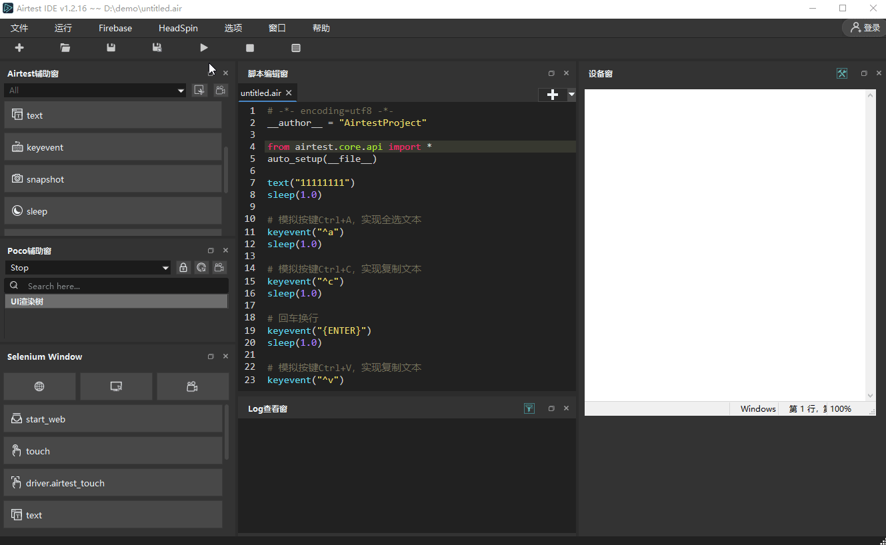This screenshot has width=886, height=545.
Task: Insert the keyevent command
Action: point(113,147)
